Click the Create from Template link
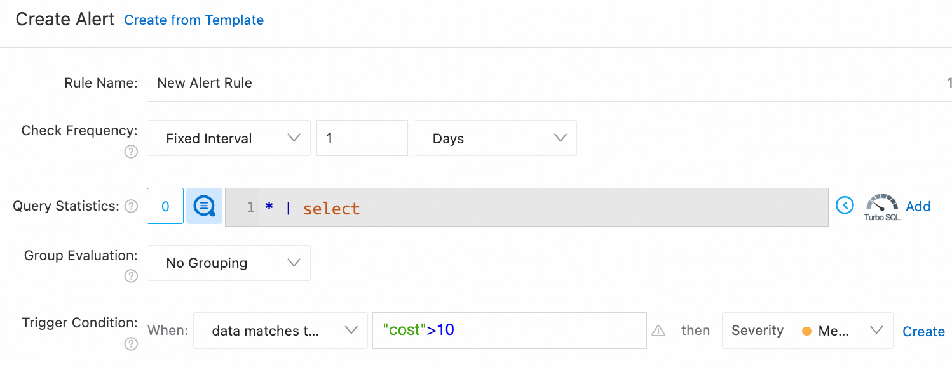The height and width of the screenshot is (368, 952). (194, 20)
